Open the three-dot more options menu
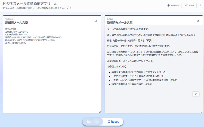The height and width of the screenshot is (127, 204). (x=200, y=5)
